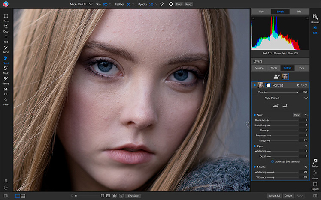Image resolution: width=321 pixels, height=200 pixels.
Task: Click the Export icon
Action: (315, 186)
